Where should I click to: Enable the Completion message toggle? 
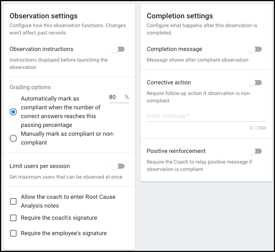pos(255,49)
